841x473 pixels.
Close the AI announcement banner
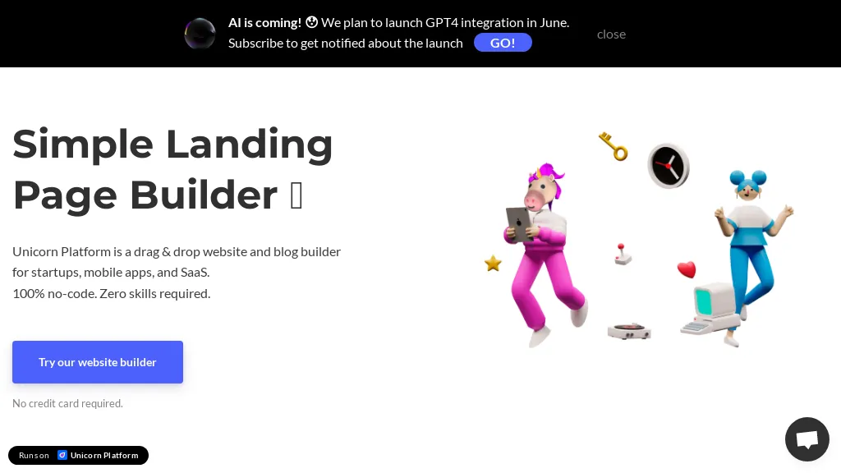point(611,34)
